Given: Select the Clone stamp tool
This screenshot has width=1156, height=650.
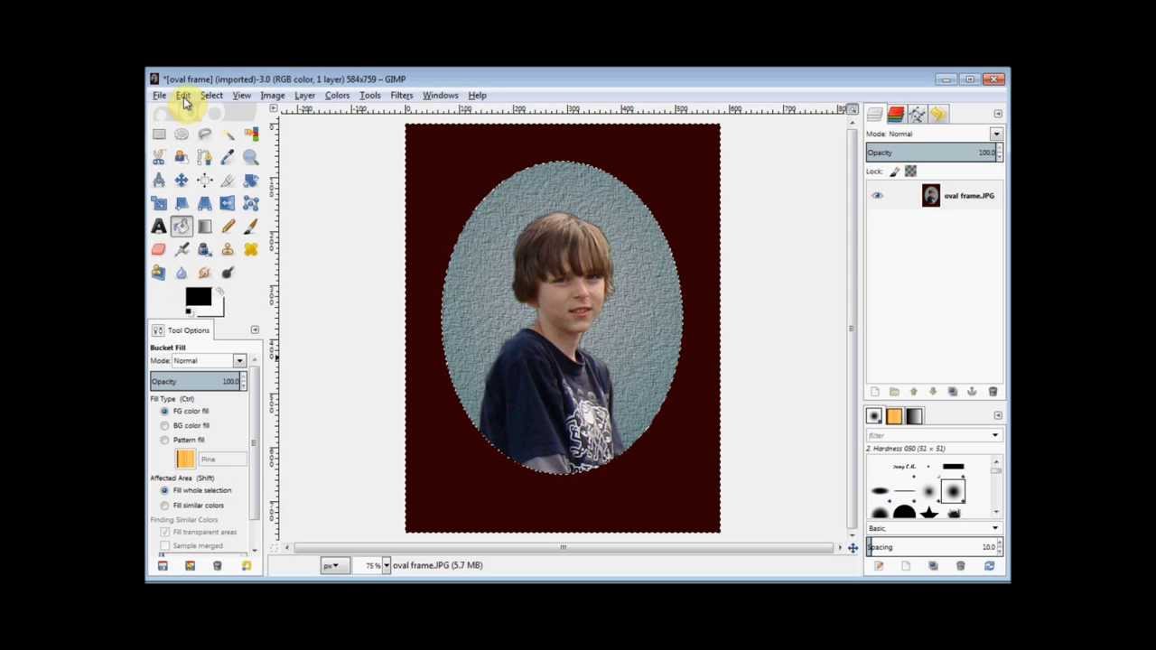Looking at the screenshot, I should point(228,250).
